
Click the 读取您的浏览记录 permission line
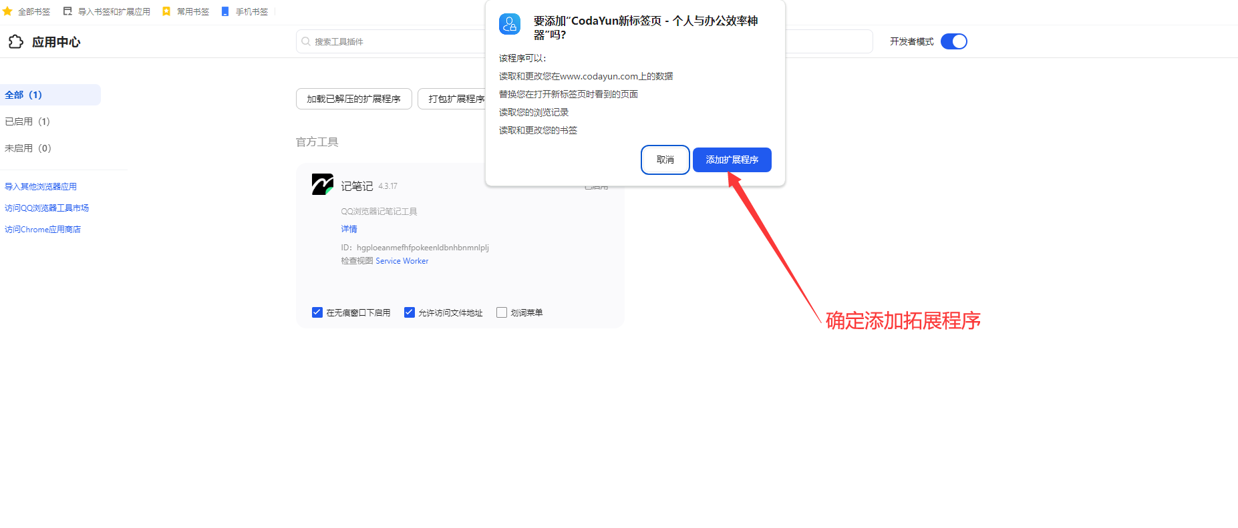coord(534,112)
